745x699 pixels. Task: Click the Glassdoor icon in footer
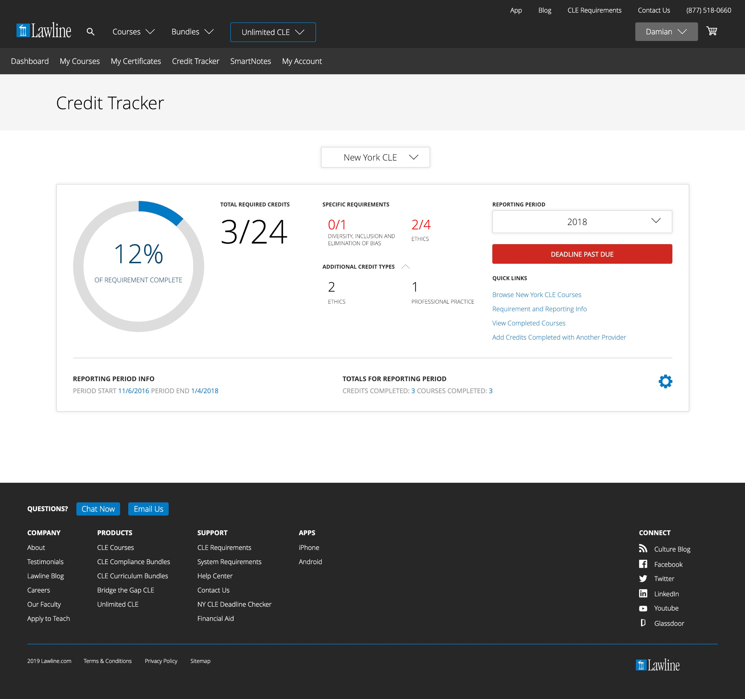pos(643,623)
